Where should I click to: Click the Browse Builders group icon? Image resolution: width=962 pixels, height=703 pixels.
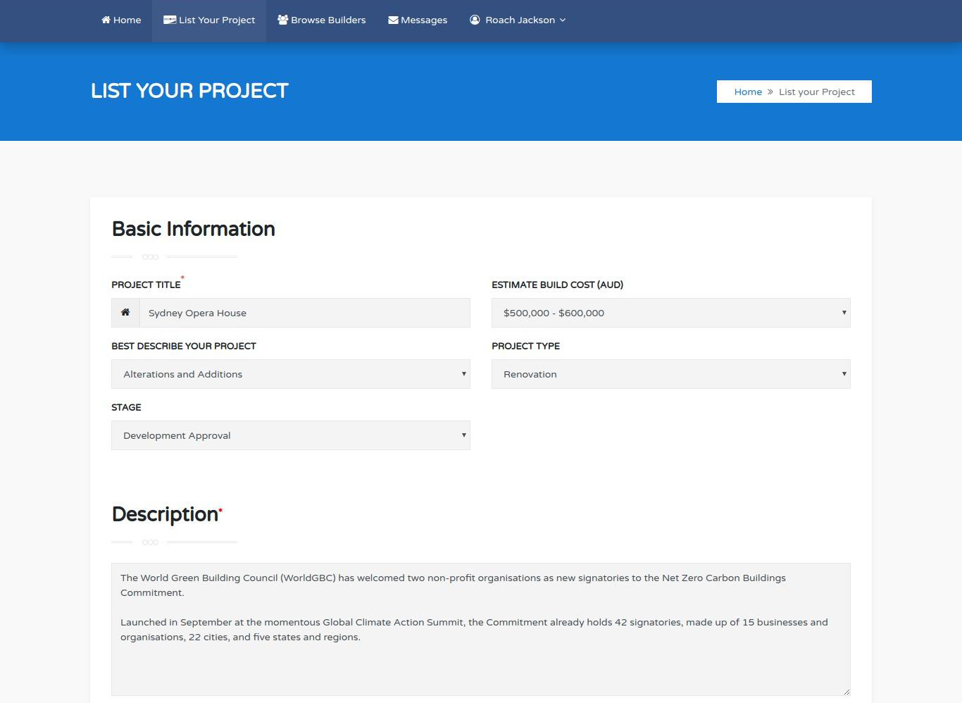click(282, 20)
